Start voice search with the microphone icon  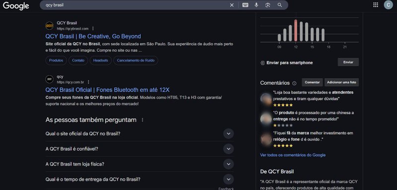[257, 5]
